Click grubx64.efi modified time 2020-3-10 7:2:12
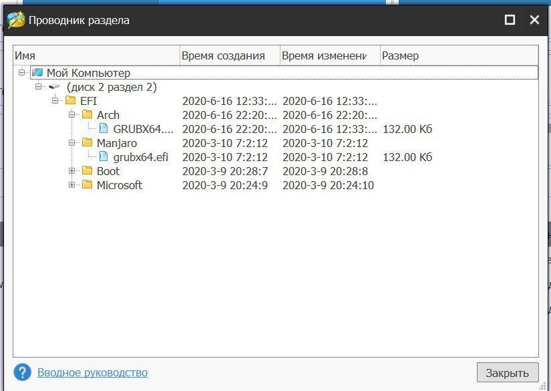 325,157
